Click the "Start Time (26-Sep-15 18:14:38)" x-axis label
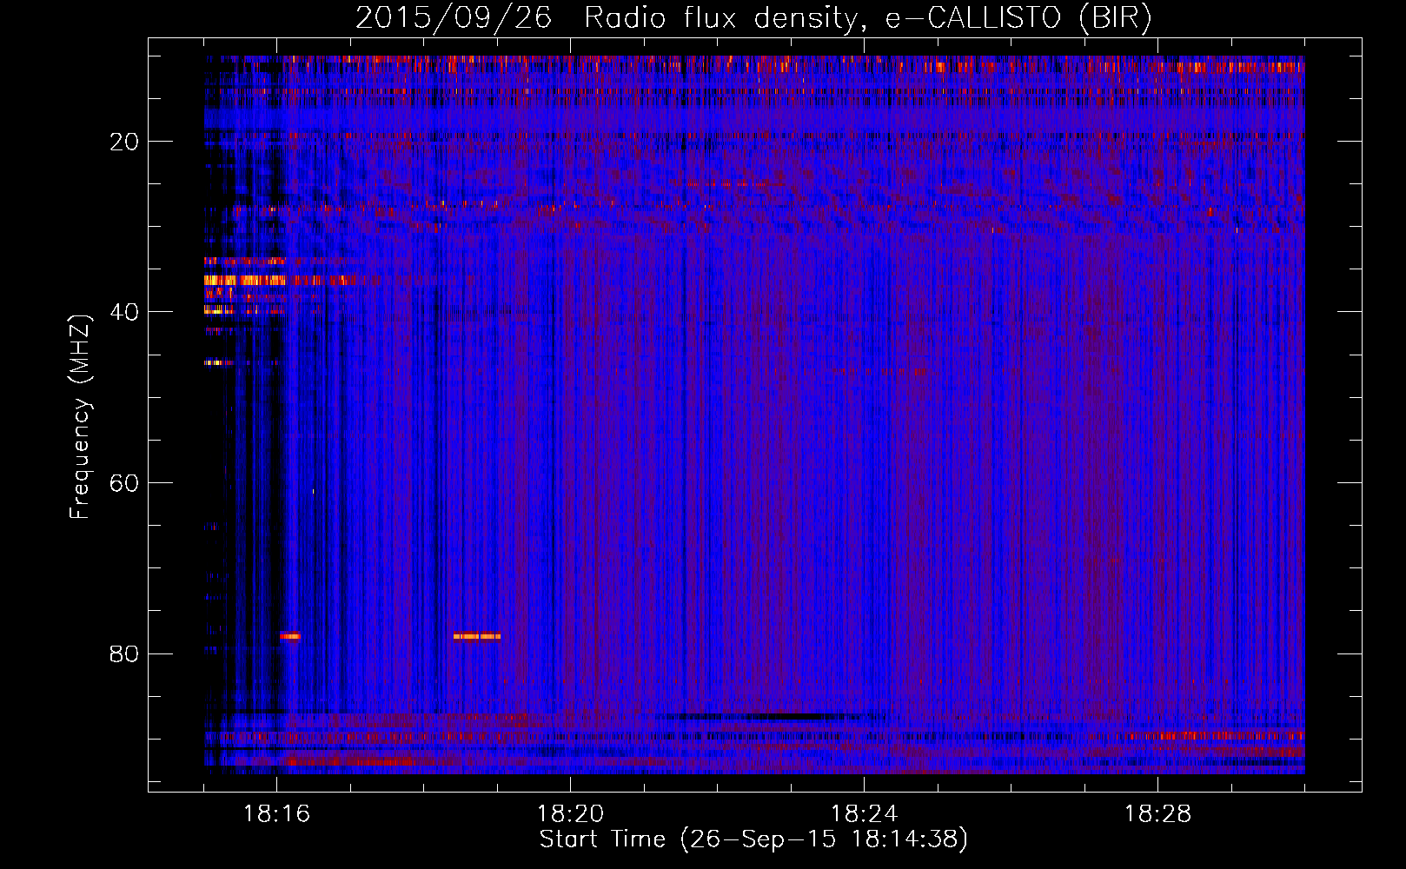Screen dimensions: 1406x869 (x=753, y=839)
